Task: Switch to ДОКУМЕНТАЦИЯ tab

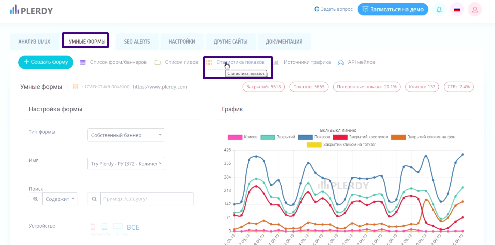Action: [x=284, y=42]
